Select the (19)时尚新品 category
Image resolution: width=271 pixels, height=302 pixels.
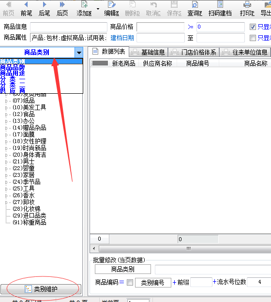(x=30, y=148)
